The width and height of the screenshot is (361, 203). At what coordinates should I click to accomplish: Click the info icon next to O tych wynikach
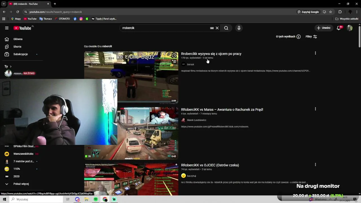click(299, 37)
